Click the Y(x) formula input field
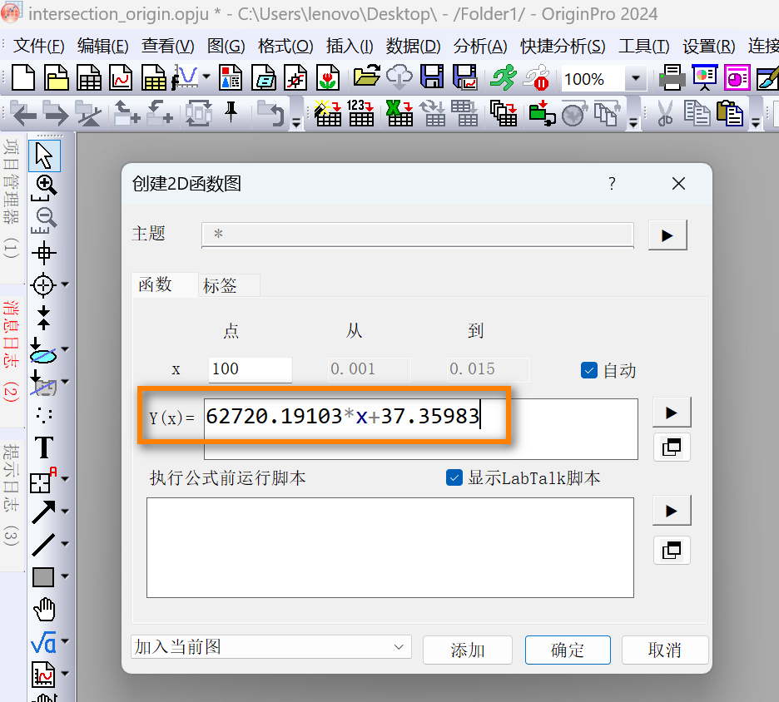 click(420, 428)
